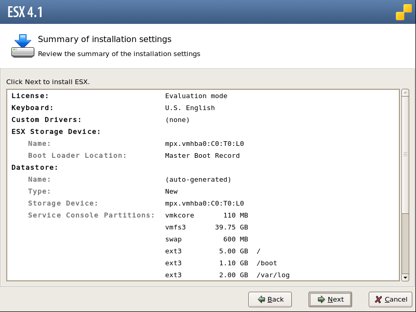The width and height of the screenshot is (416, 312).
Task: Click the mpx.vmhba0:C0:T0:L0 value beside Datastore's Storage Device
Action: (x=204, y=203)
